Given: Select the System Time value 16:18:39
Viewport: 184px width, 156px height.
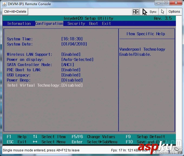Looking at the screenshot, I should point(72,39).
